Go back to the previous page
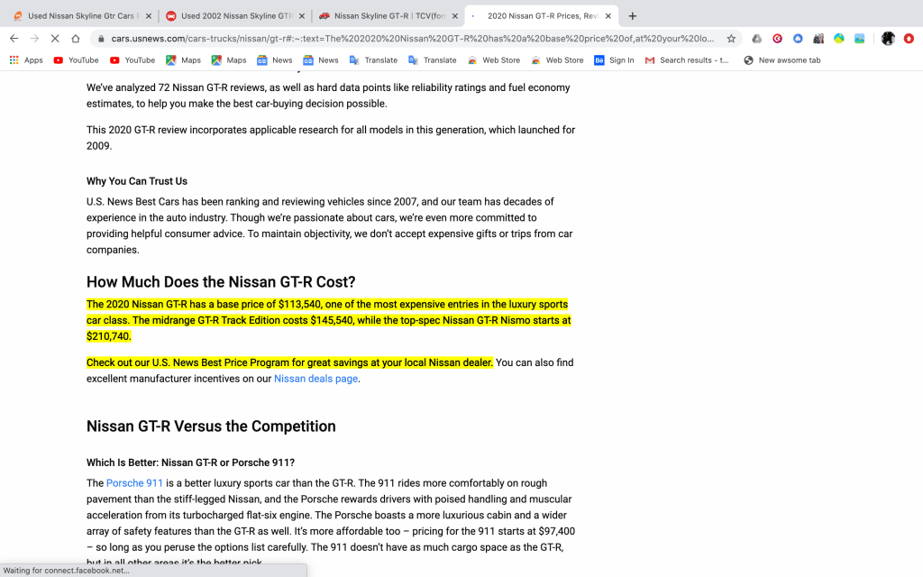The height and width of the screenshot is (577, 923). coord(14,39)
